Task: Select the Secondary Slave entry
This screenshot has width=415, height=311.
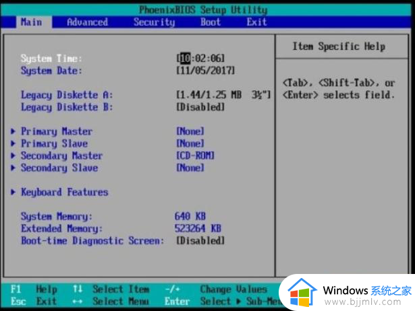Action: (59, 168)
